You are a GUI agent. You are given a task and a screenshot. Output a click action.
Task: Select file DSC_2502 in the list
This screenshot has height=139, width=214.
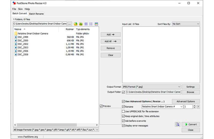(23, 44)
